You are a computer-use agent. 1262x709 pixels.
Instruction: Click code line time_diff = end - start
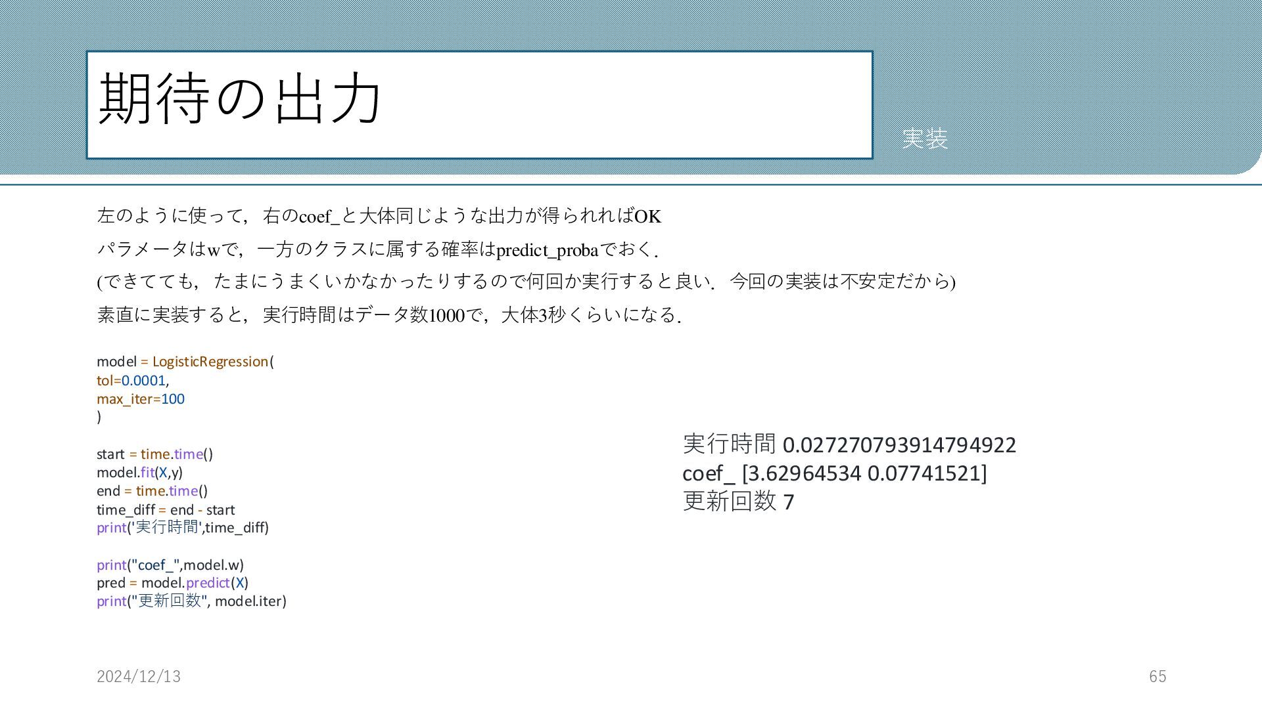(166, 510)
